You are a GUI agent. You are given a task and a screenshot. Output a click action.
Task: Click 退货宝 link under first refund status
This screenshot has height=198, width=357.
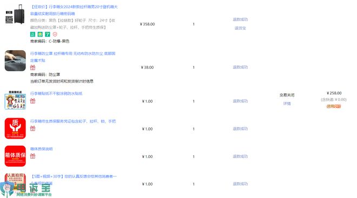point(240,28)
